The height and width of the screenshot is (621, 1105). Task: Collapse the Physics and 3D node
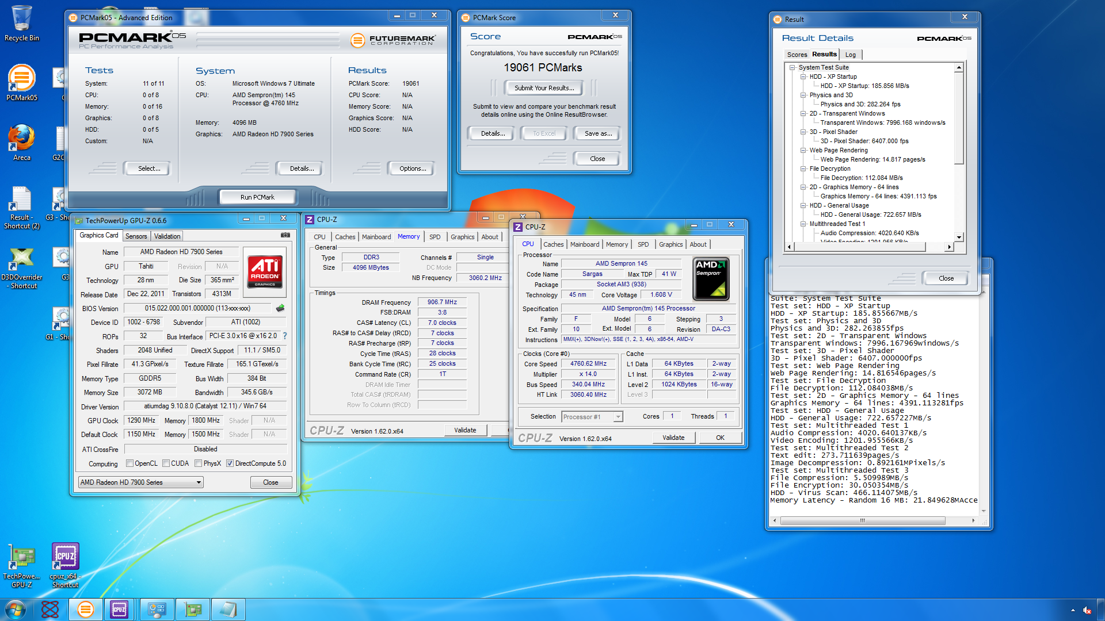[803, 95]
